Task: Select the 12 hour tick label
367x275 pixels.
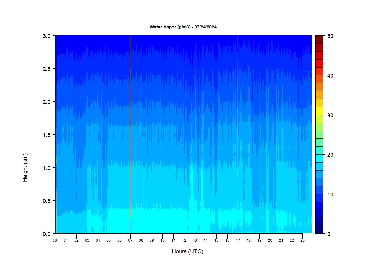Action: (184, 240)
